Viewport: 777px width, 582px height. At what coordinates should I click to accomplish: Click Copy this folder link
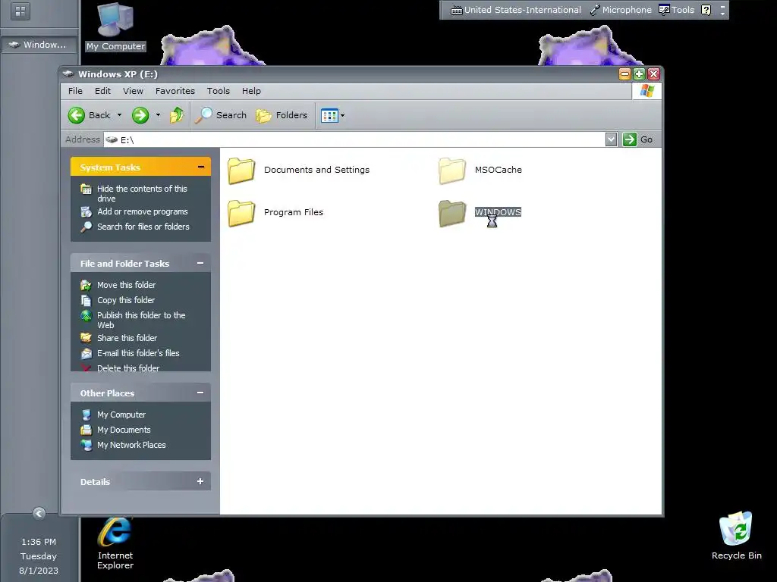(126, 300)
